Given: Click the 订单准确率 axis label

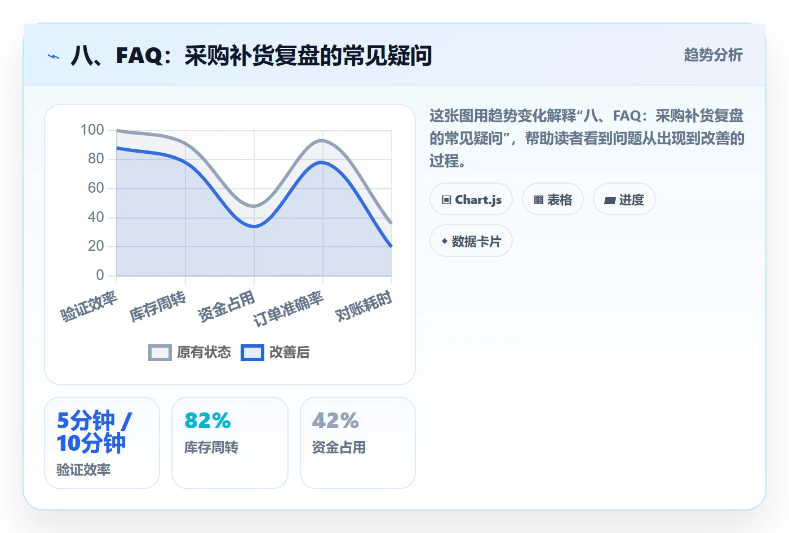Looking at the screenshot, I should [289, 309].
